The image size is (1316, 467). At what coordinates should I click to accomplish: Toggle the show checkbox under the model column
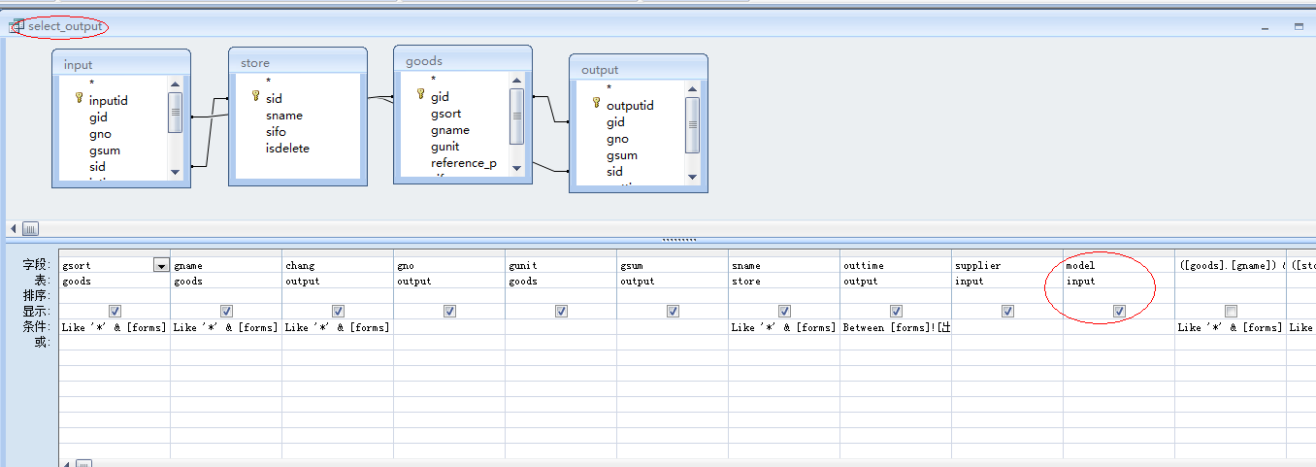(x=1119, y=312)
